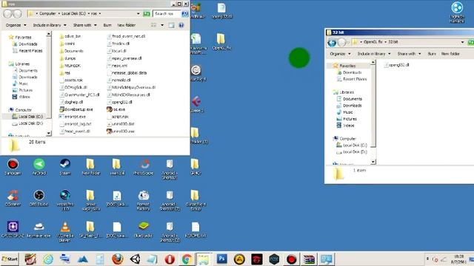Open the view options arrow in the ros window
The image size is (474, 266).
[162, 25]
